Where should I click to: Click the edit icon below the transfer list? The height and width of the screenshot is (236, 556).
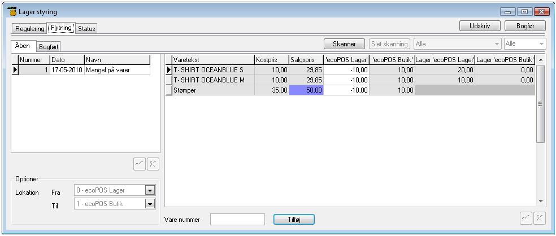point(139,163)
